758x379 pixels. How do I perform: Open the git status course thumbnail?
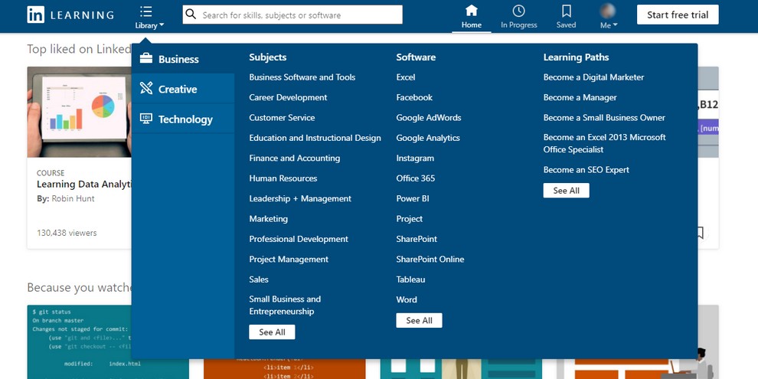point(80,341)
